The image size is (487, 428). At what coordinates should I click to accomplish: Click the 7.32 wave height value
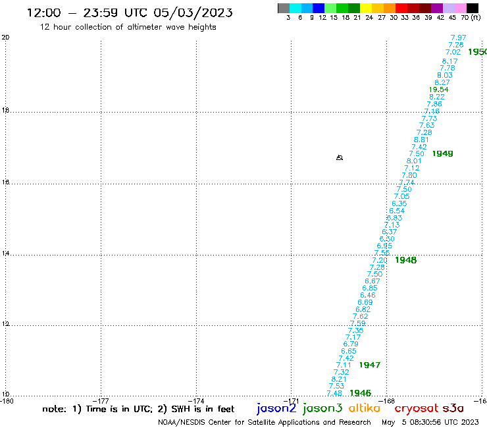342,372
